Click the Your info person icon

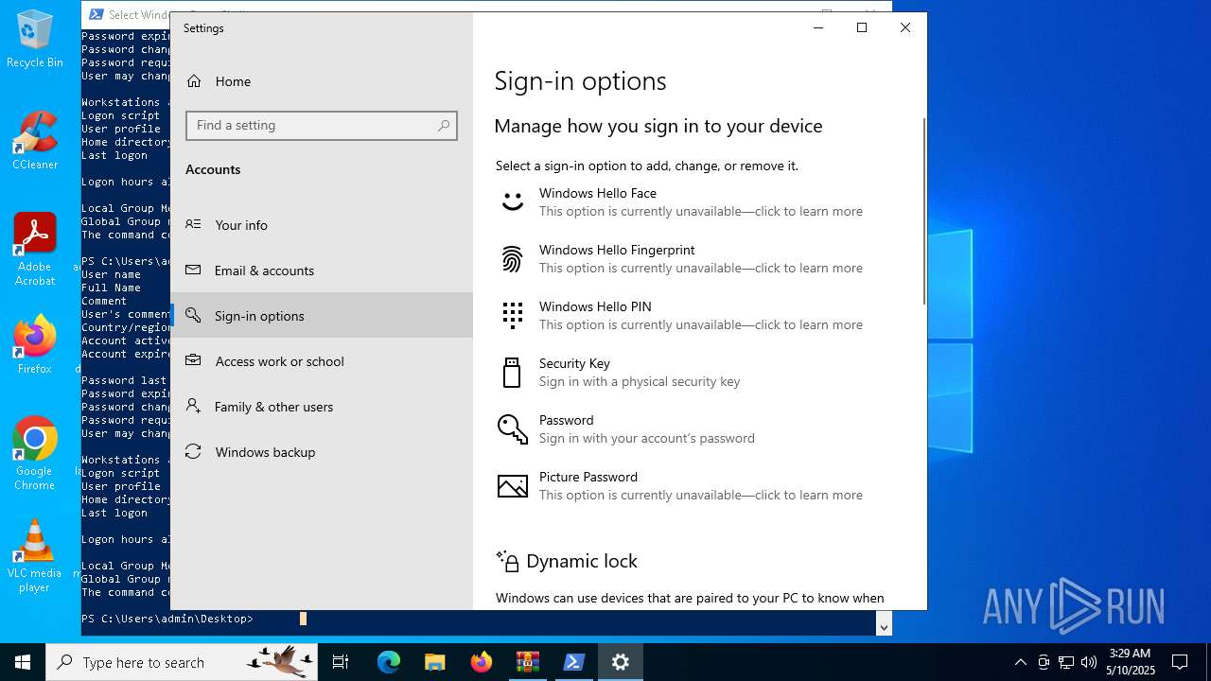click(x=193, y=225)
